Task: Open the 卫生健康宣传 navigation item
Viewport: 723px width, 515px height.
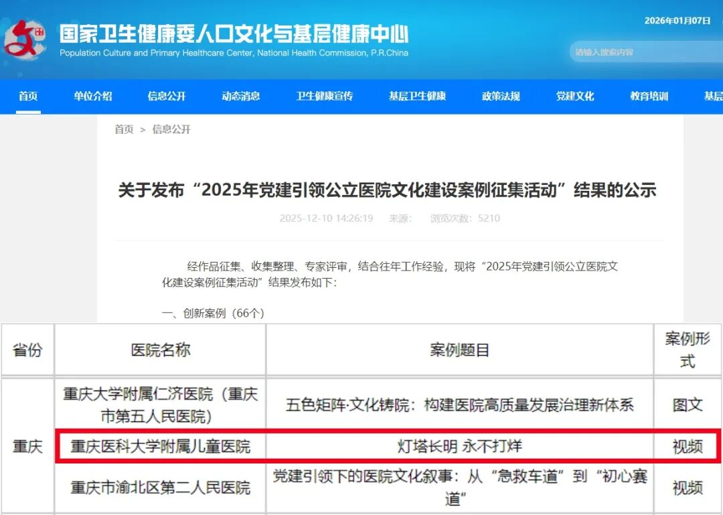Action: tap(325, 96)
